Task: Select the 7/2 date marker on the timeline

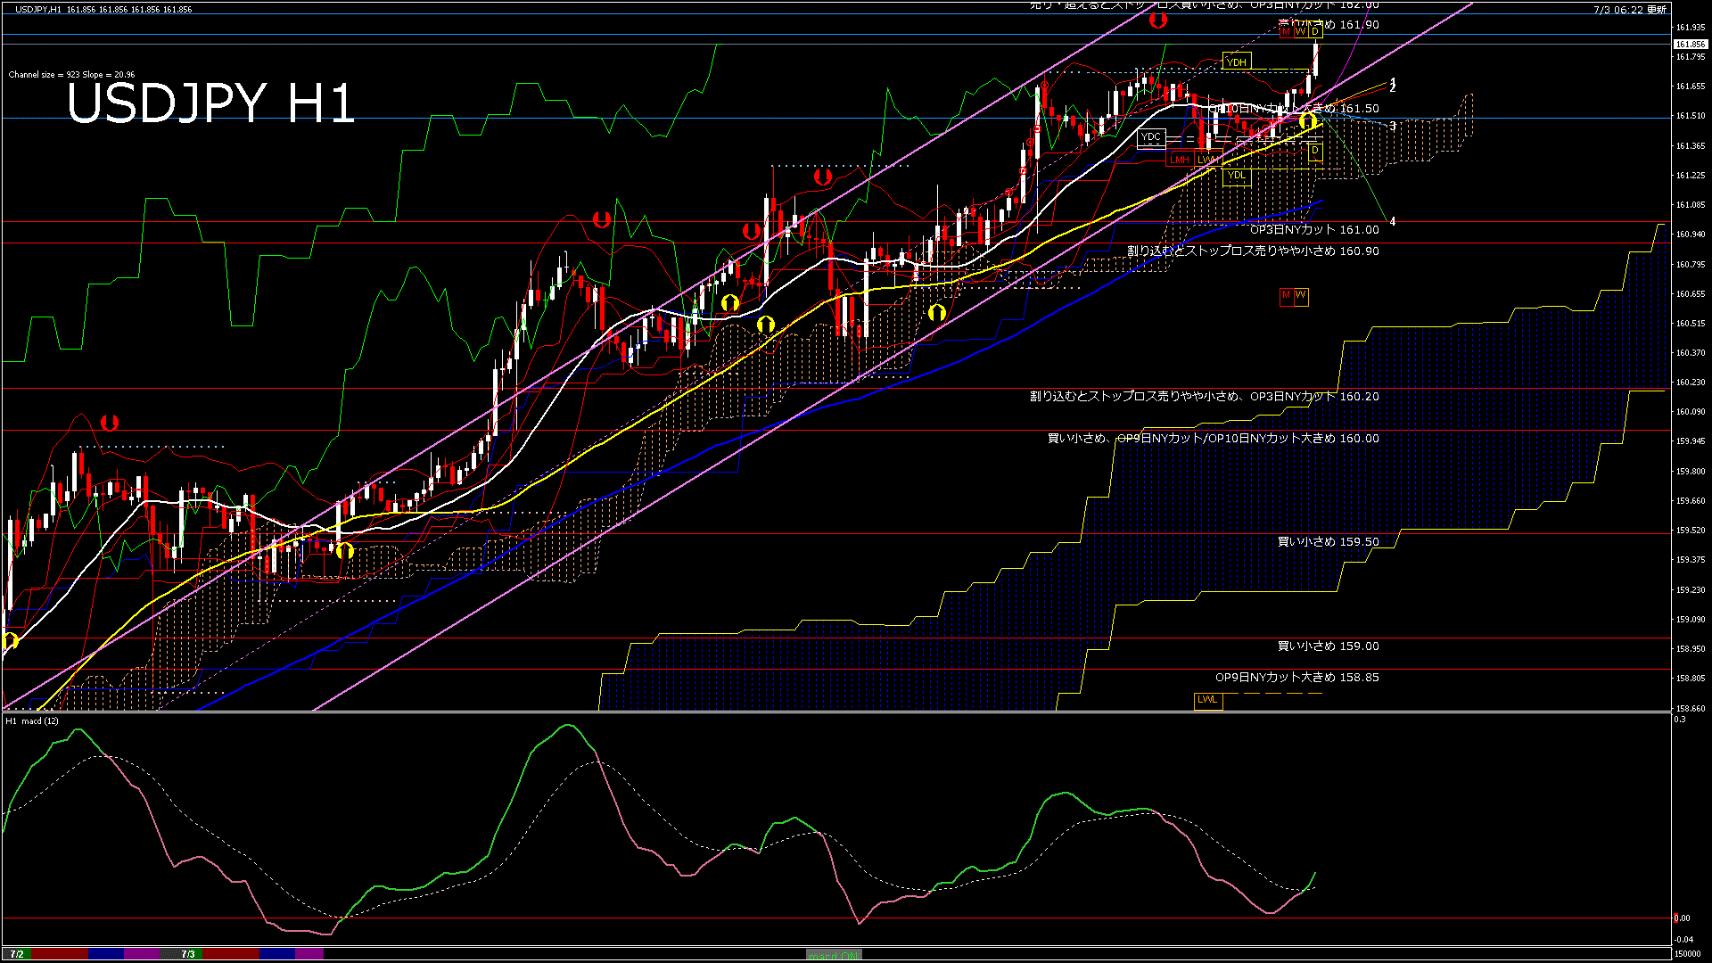Action: (x=16, y=954)
